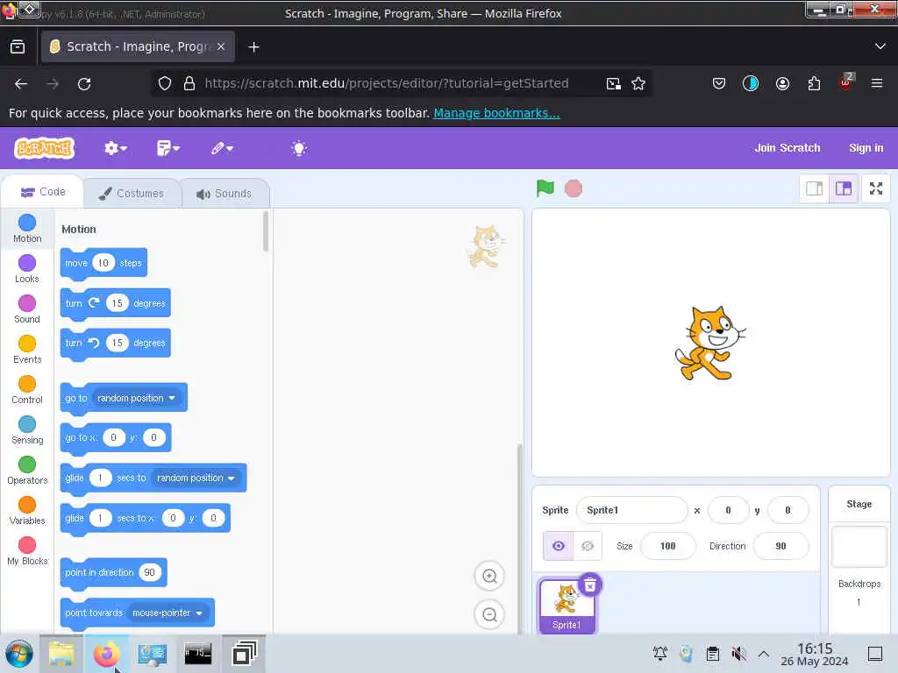Hide sprite with crossed-eye icon
Image resolution: width=898 pixels, height=673 pixels.
(588, 546)
